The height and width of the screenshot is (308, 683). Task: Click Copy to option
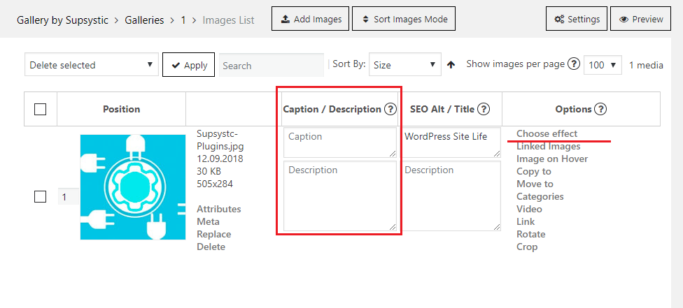click(x=534, y=171)
